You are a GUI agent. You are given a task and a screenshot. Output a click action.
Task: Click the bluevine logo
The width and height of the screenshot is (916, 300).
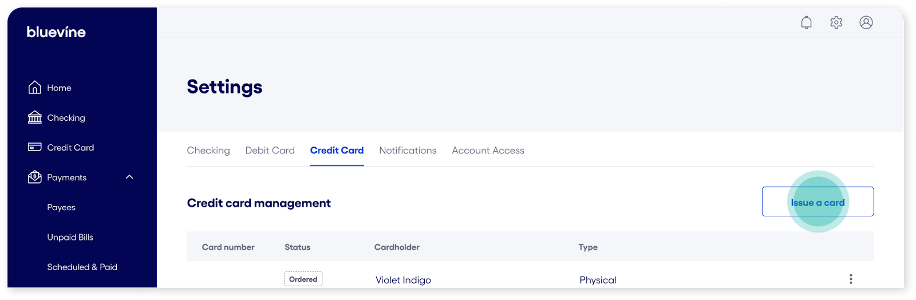[56, 32]
